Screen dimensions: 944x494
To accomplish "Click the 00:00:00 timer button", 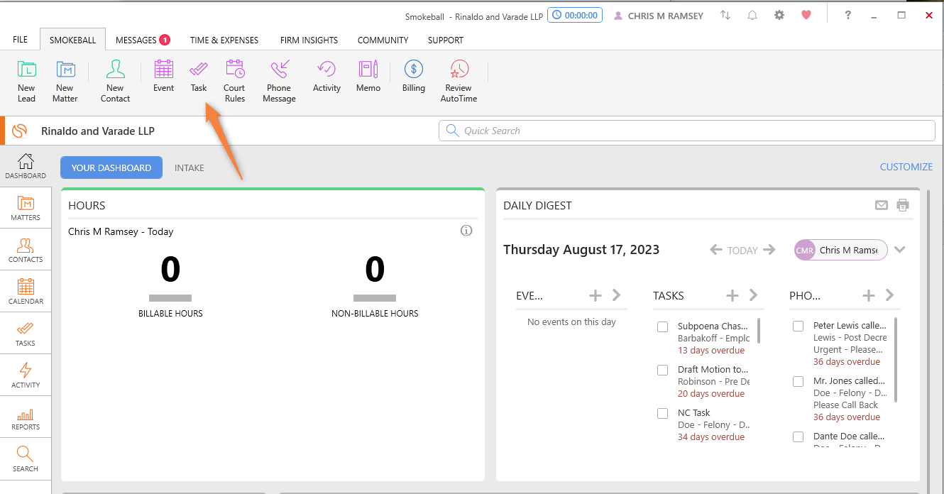I will tap(575, 15).
